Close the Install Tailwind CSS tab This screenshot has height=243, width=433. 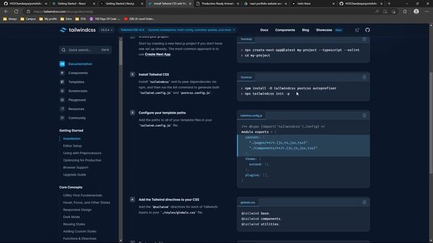(190, 3)
